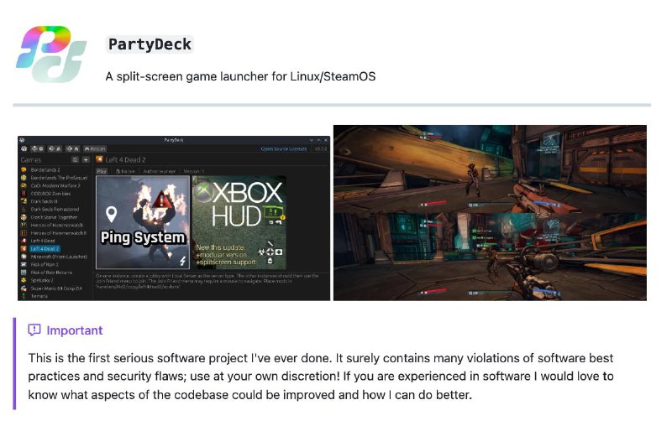The width and height of the screenshot is (672, 426).
Task: Click the Heroes of Hammerwatch II icon
Action: [24, 233]
